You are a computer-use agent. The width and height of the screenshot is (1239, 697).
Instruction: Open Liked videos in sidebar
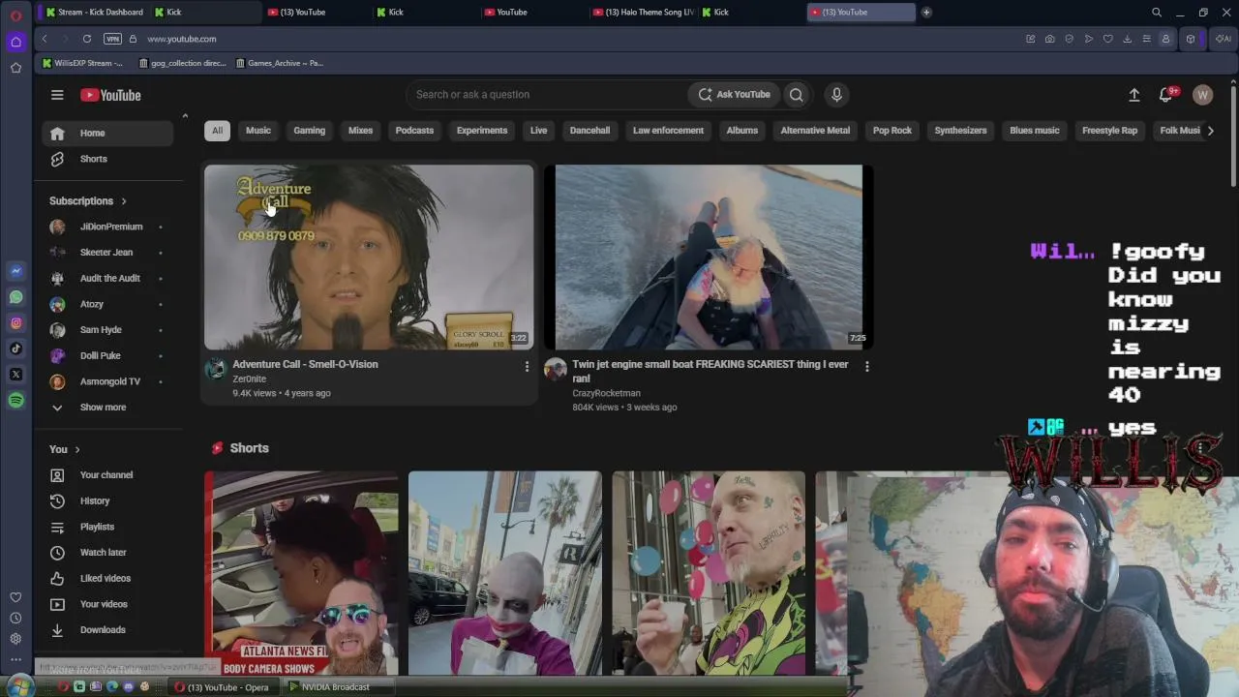(x=107, y=579)
